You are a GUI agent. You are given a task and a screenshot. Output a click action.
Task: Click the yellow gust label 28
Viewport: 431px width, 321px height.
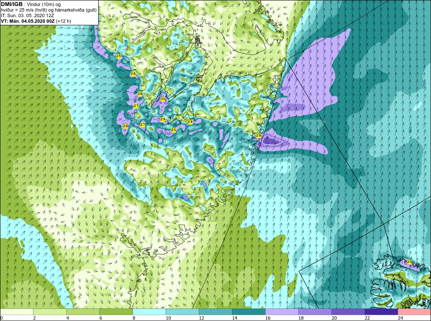[140, 94]
